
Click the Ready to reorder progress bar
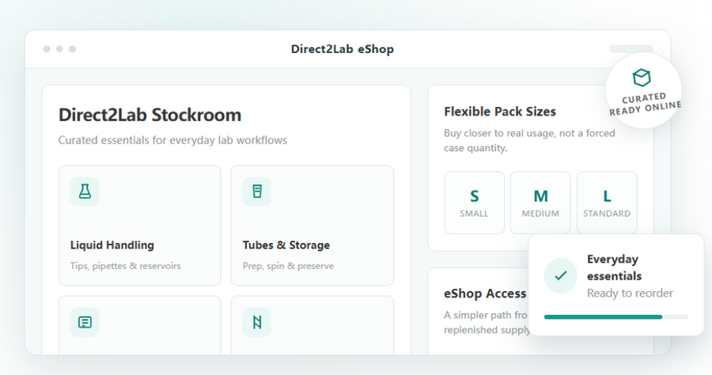pyautogui.click(x=616, y=317)
